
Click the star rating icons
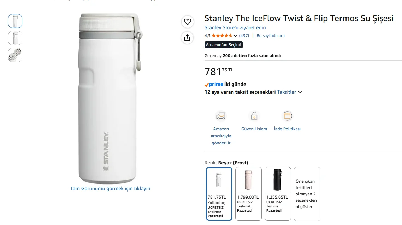pos(222,36)
